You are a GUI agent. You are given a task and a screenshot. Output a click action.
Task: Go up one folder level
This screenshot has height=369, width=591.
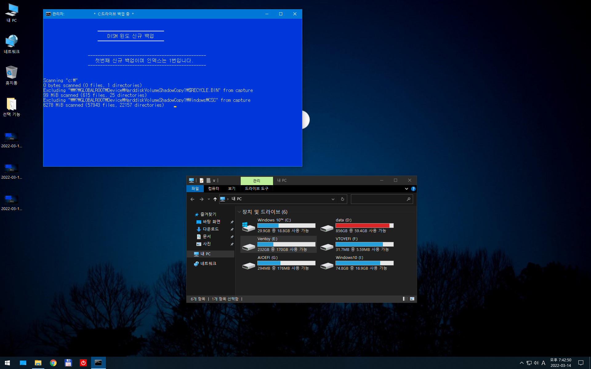point(215,199)
